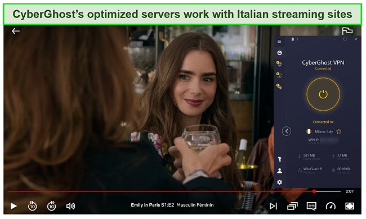
Task: Enter fullscreen mode in the player
Action: [350, 206]
